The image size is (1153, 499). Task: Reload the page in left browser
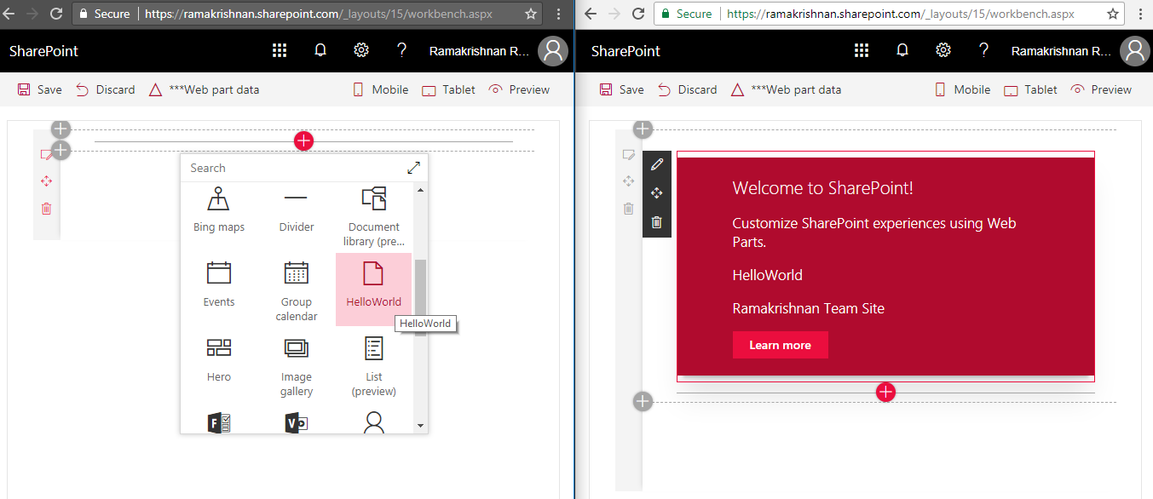[56, 14]
